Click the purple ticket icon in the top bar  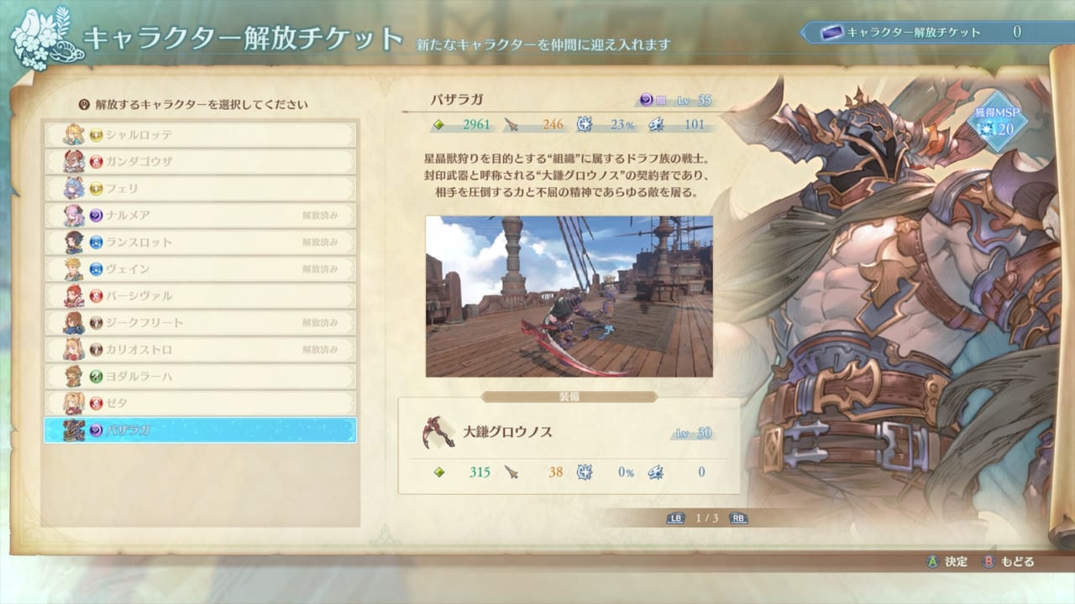(x=832, y=32)
